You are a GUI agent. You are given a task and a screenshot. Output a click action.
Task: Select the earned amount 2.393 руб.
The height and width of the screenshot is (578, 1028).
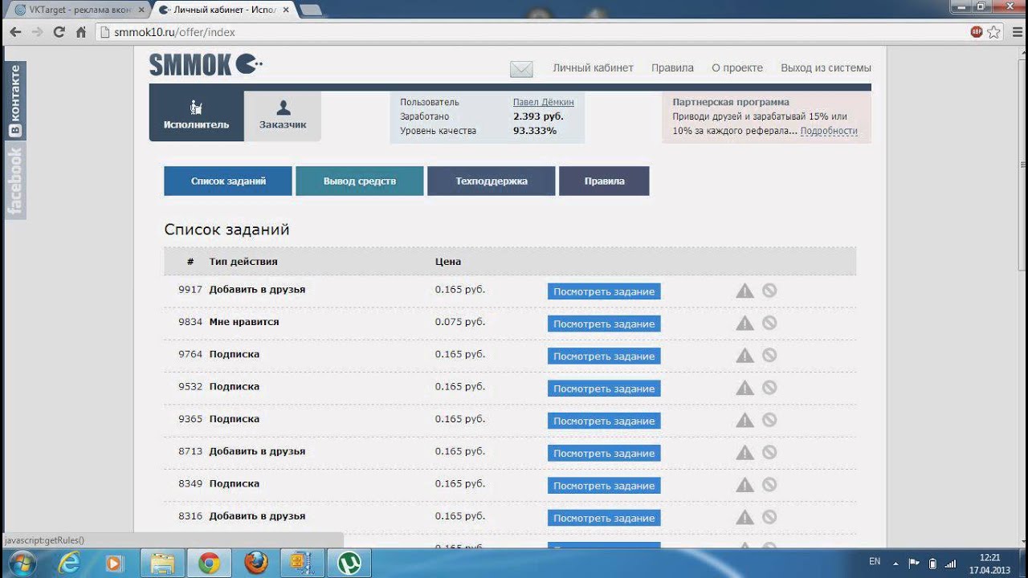click(x=538, y=116)
